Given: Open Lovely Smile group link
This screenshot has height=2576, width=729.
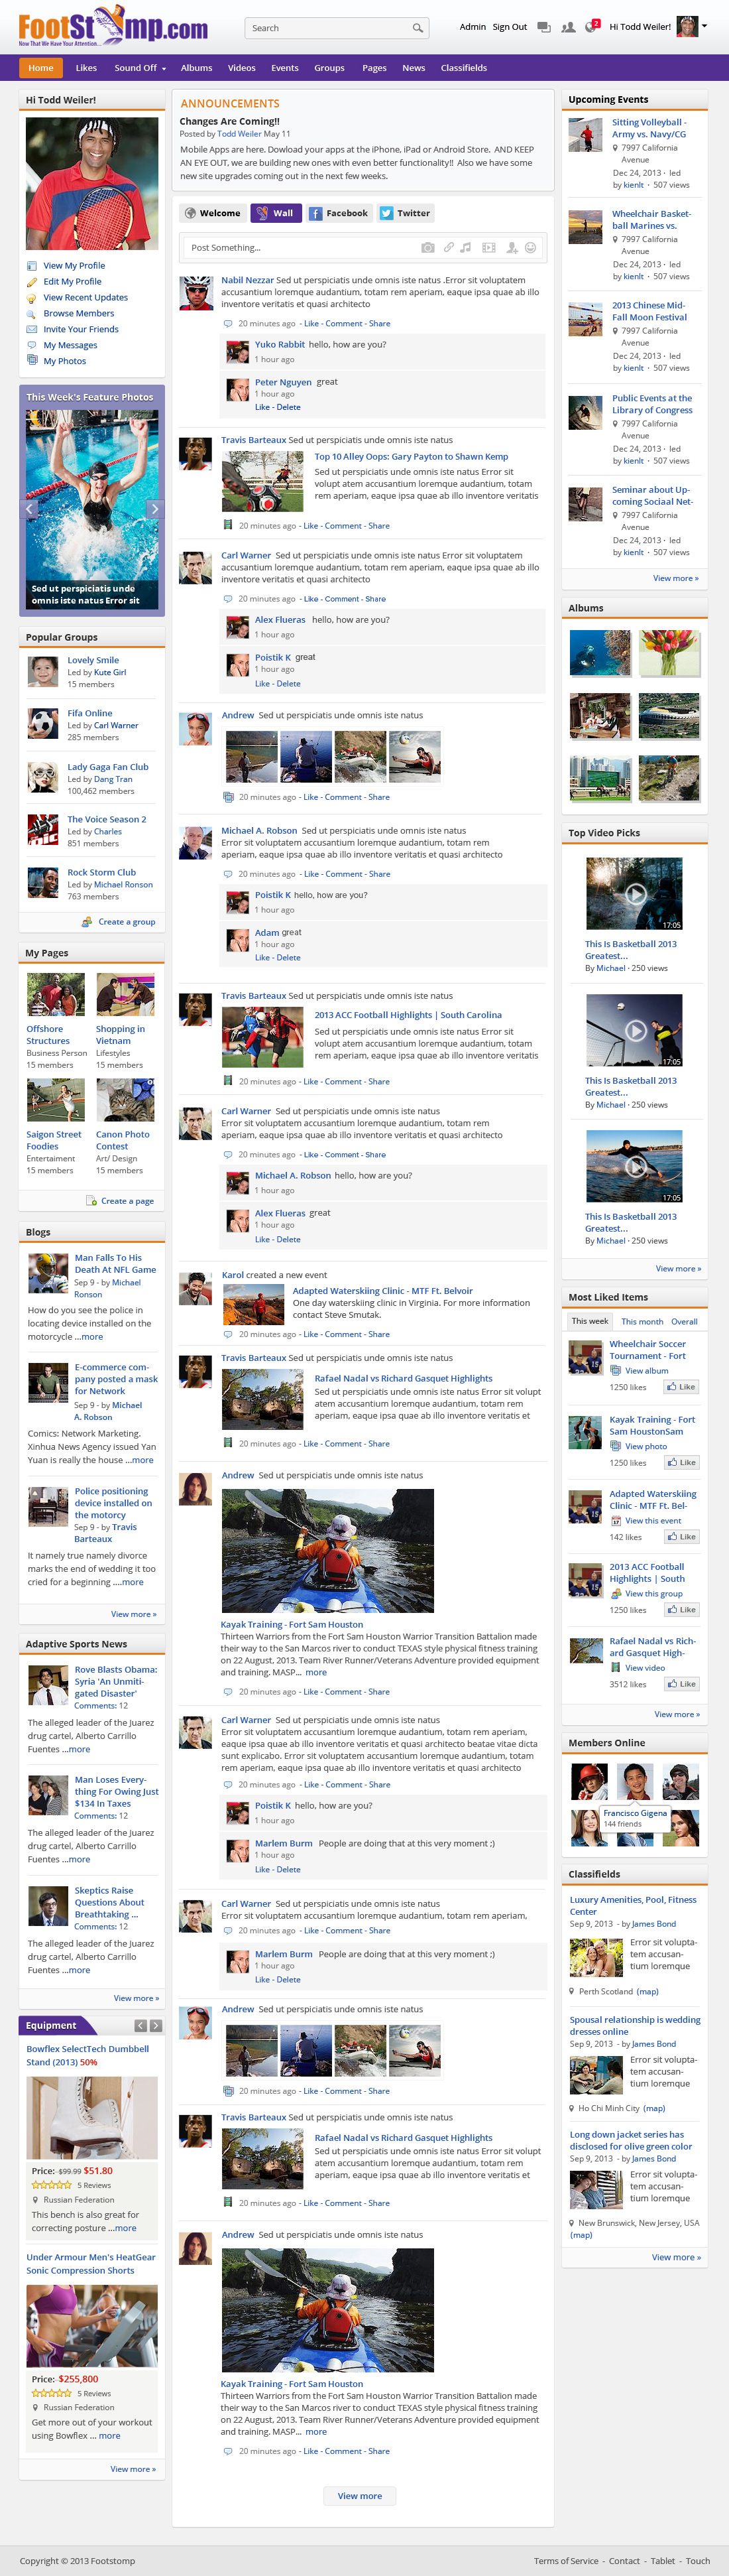Looking at the screenshot, I should point(93,660).
